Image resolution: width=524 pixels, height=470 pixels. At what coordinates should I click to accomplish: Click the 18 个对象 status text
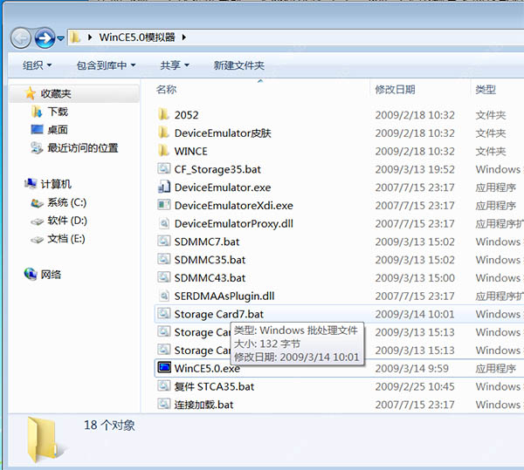tap(109, 425)
